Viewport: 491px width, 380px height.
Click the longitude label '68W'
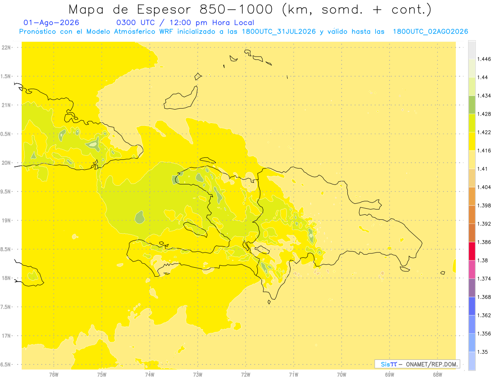pyautogui.click(x=437, y=375)
